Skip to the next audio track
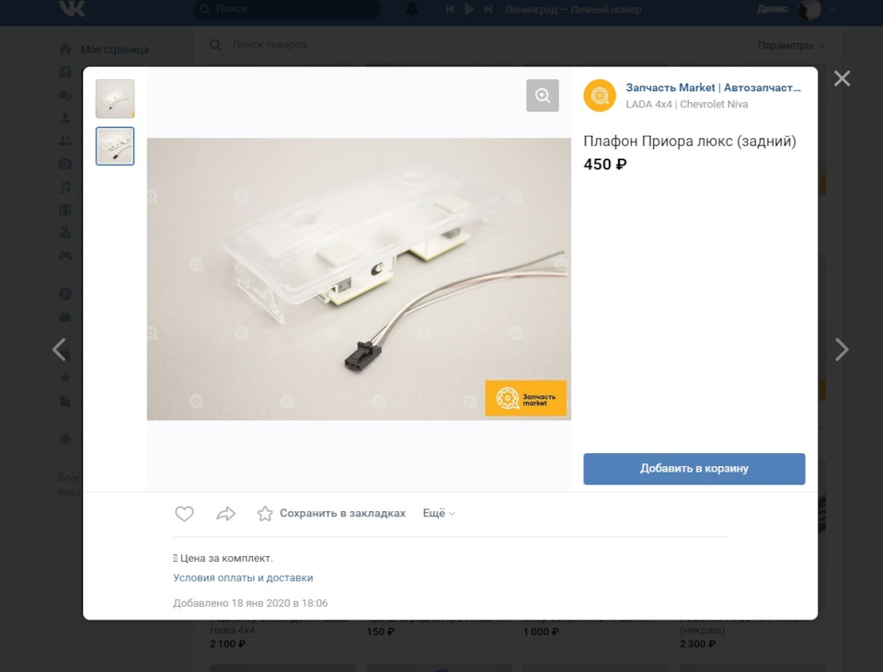Screen dimensions: 883x672 tap(488, 9)
